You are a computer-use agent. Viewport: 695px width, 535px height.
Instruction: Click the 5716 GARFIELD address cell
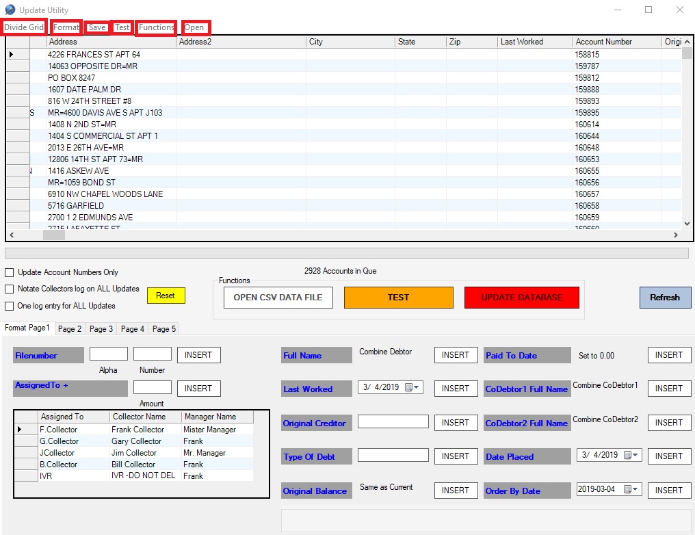point(112,206)
